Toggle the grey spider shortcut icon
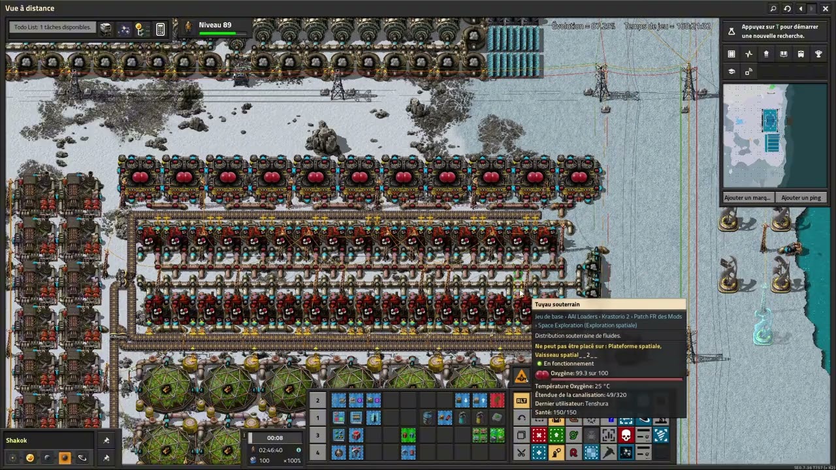Screen dimensions: 836x470 click(x=591, y=435)
